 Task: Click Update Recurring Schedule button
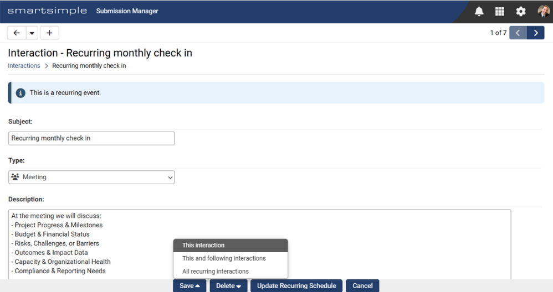[x=296, y=286]
